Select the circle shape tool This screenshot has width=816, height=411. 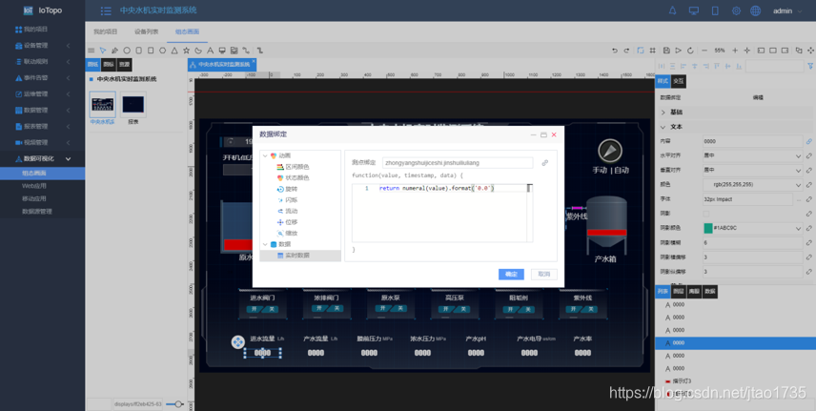(127, 51)
